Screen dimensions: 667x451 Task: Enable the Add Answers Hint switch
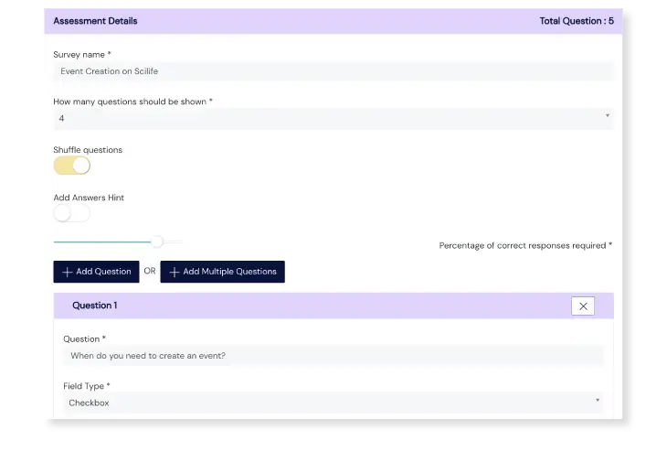(72, 213)
